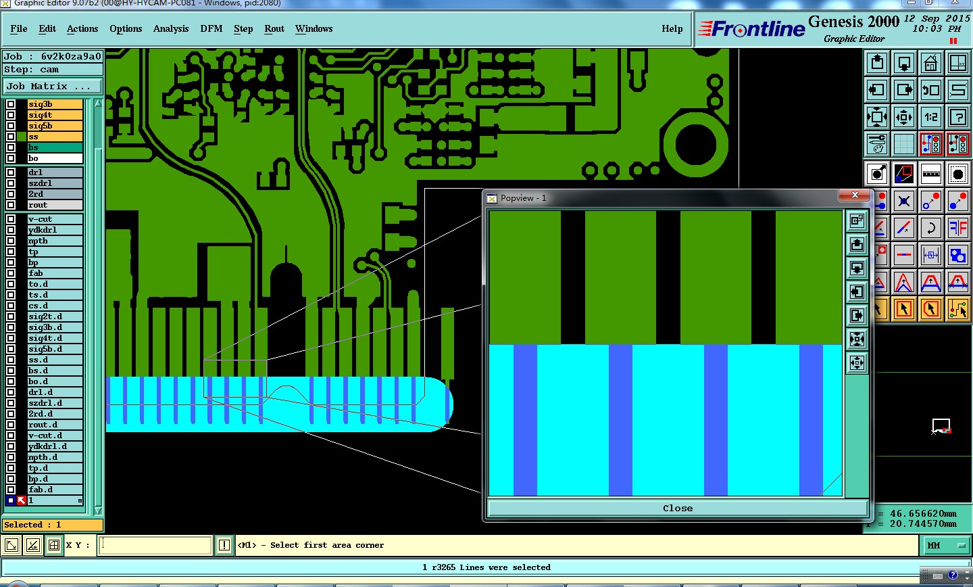Pan view up using top toolbar arrow
973x587 pixels.
tap(877, 63)
